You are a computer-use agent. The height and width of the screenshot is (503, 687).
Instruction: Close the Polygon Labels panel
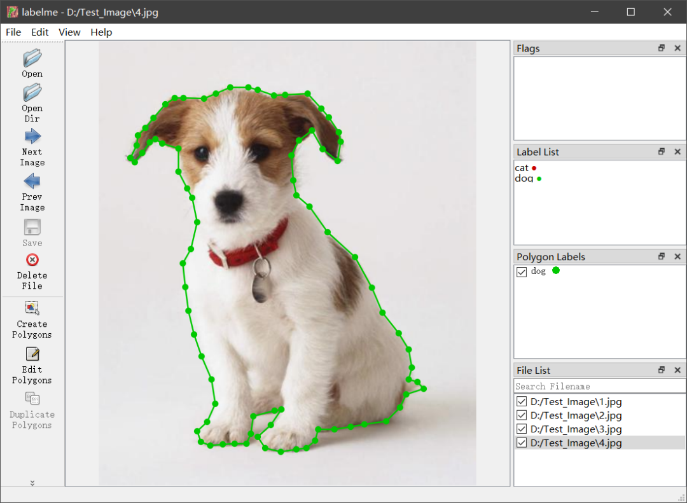click(x=677, y=256)
